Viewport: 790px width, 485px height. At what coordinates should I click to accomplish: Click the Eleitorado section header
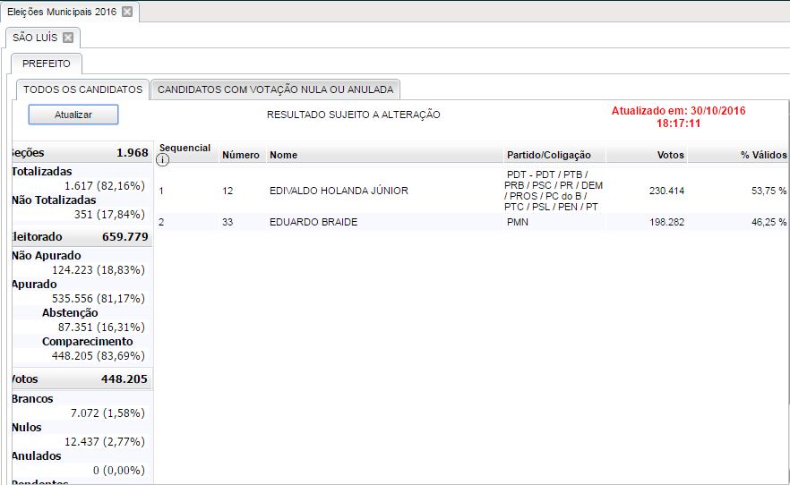tap(81, 236)
